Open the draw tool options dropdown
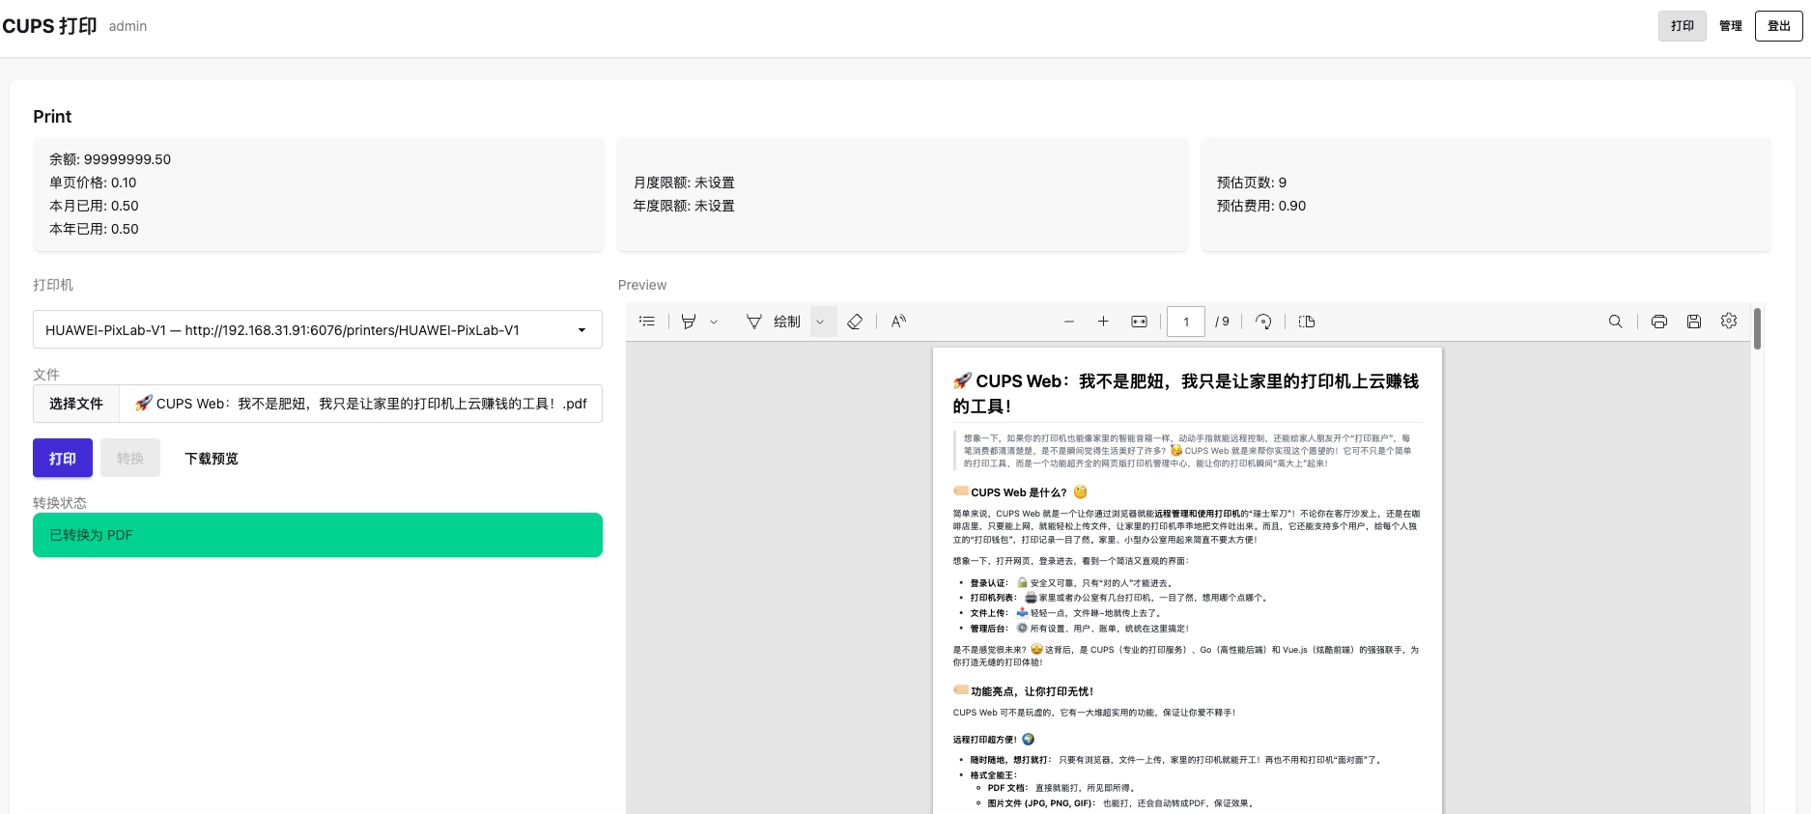1811x814 pixels. coord(821,322)
